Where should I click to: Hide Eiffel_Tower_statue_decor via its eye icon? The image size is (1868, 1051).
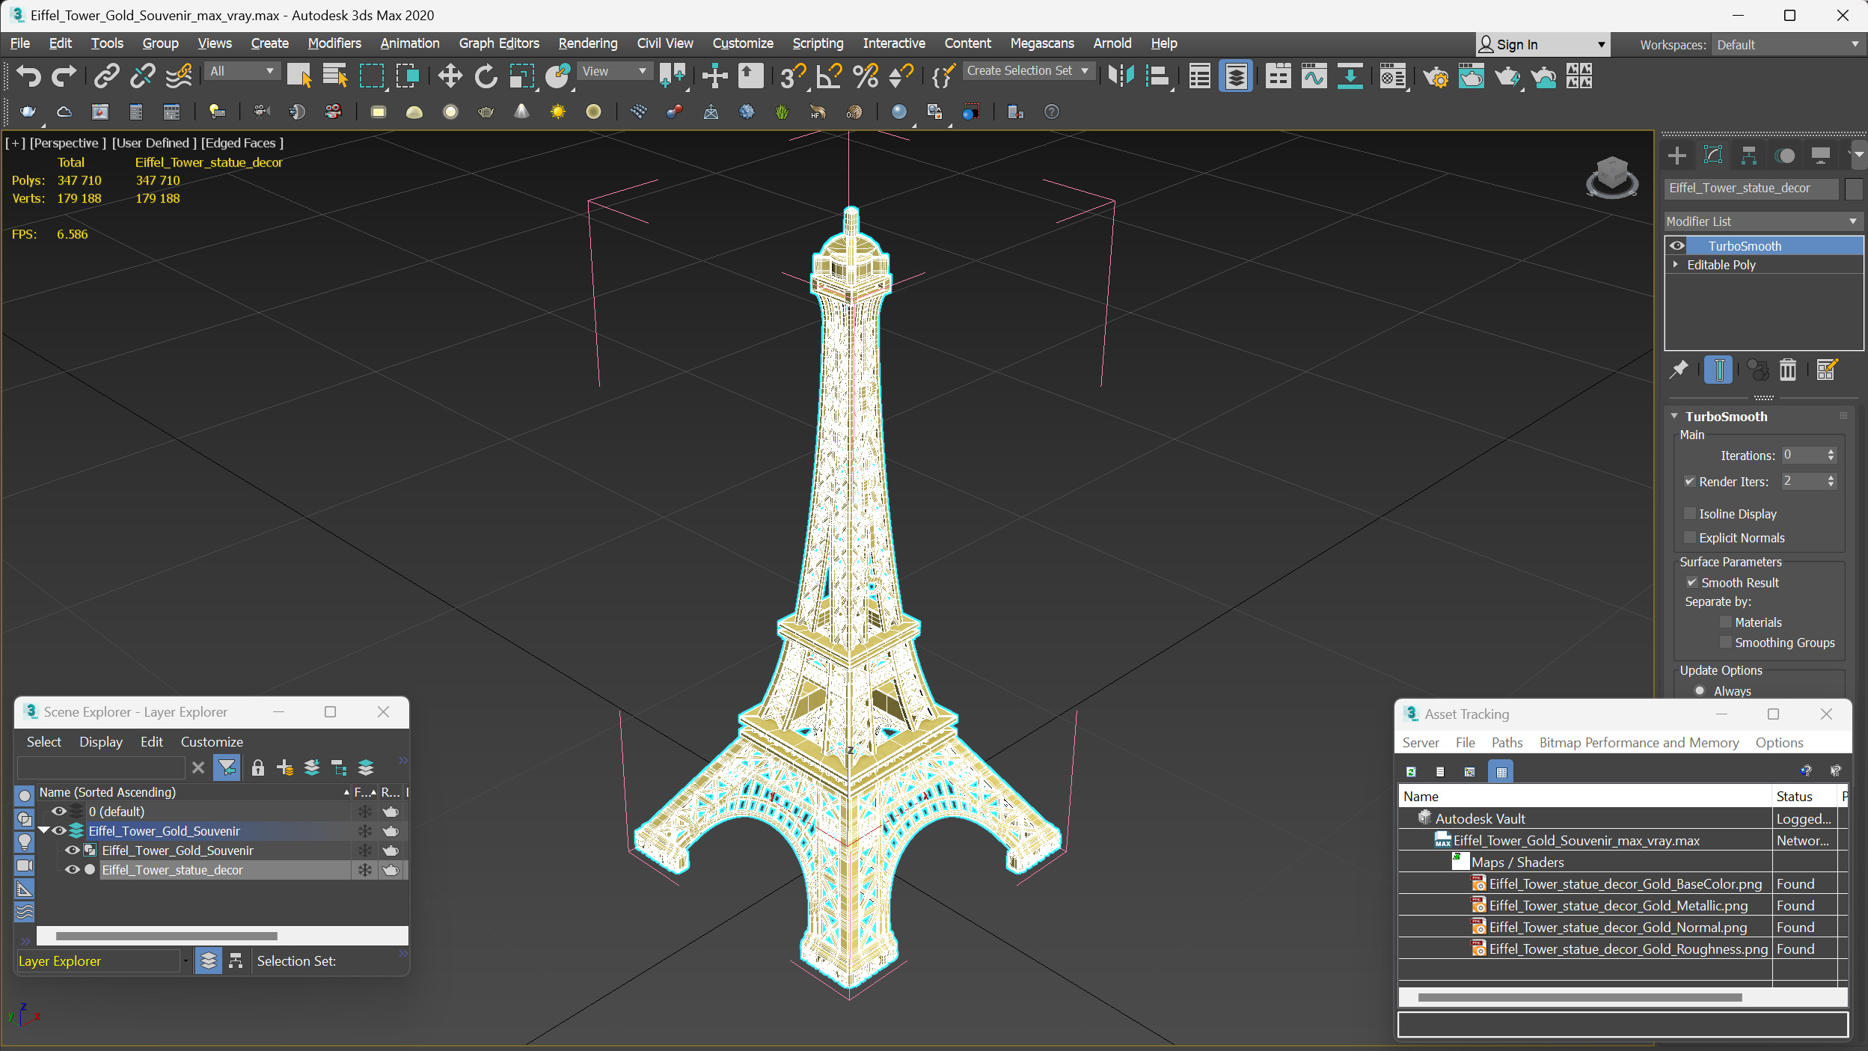click(x=73, y=869)
